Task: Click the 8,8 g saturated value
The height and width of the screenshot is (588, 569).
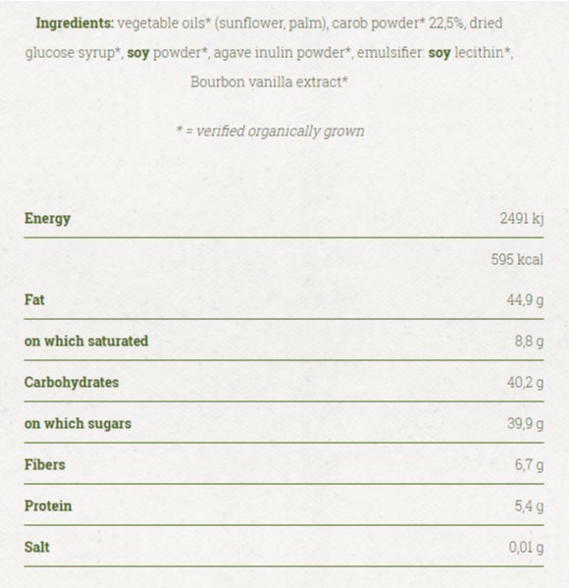Action: click(529, 342)
